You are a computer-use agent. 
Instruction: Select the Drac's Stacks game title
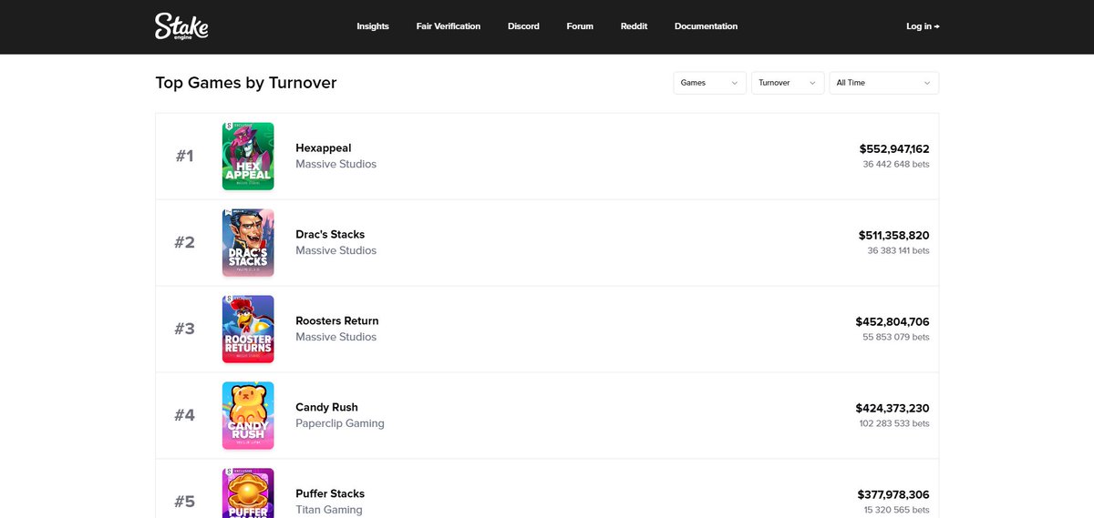coord(330,235)
